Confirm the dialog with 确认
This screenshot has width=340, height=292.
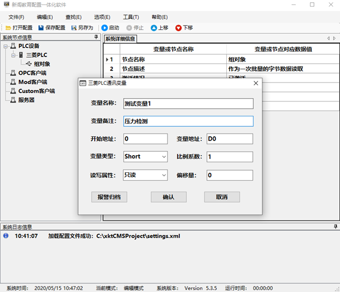169,197
